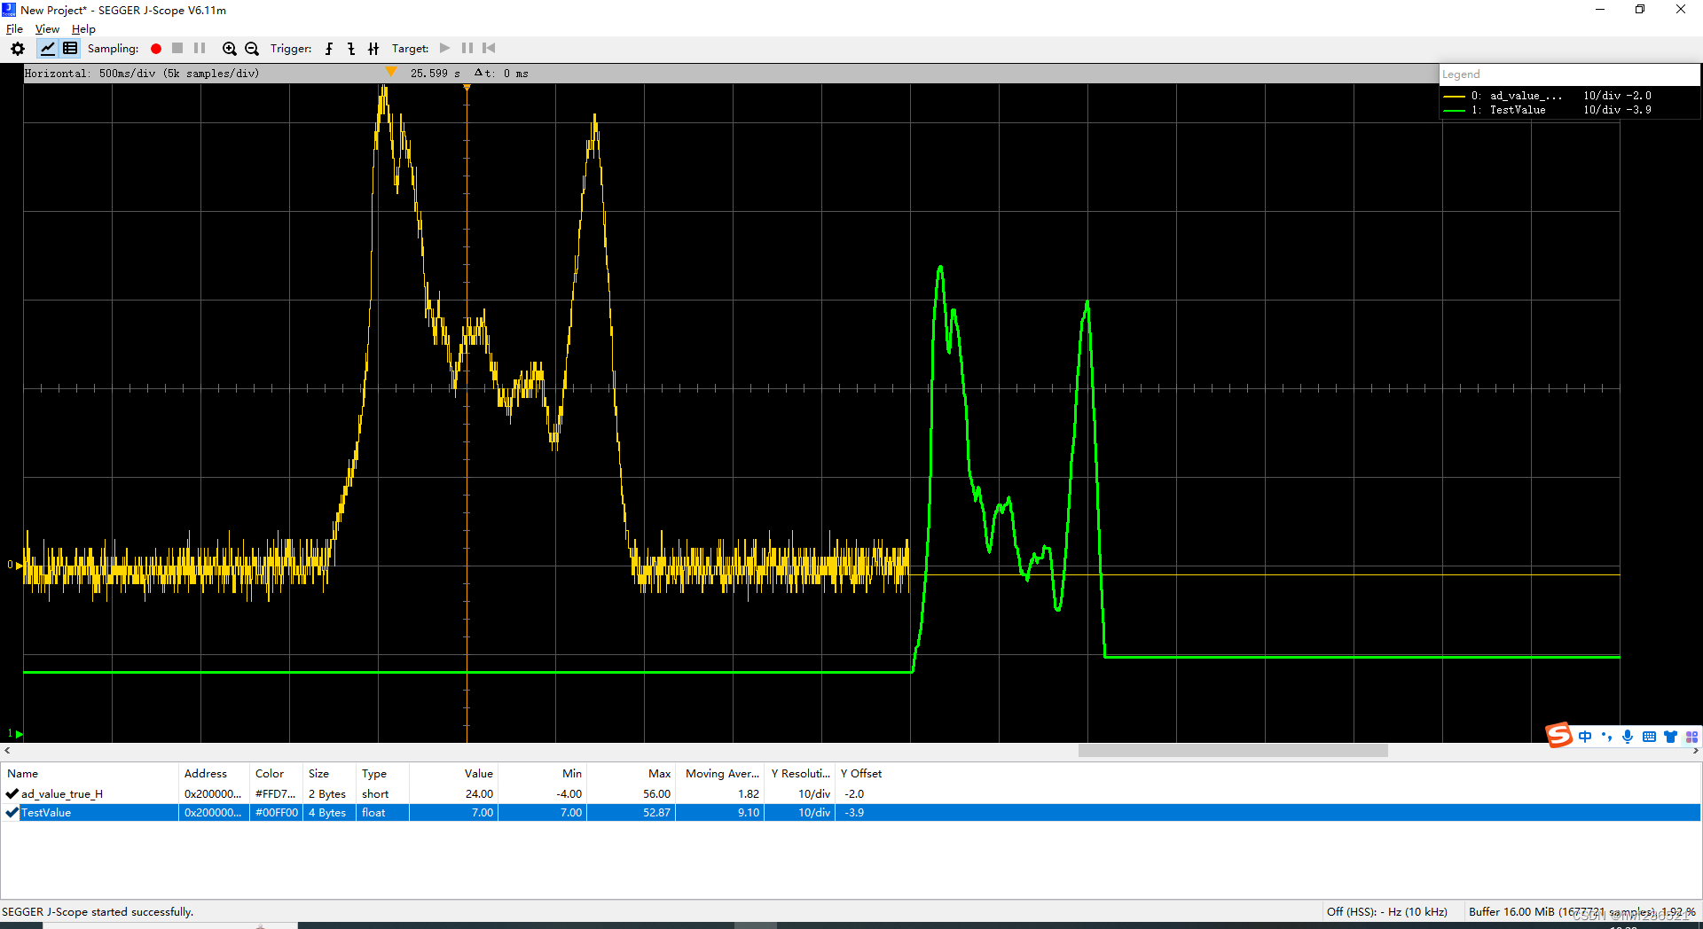Click the Max value 56.00 cell
Image resolution: width=1703 pixels, height=929 pixels.
[631, 794]
